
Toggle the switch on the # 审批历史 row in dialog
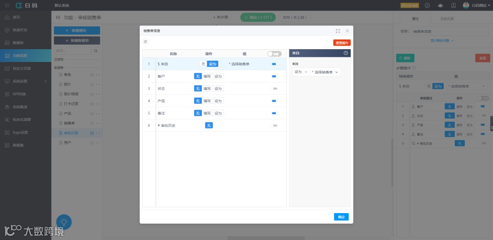[274, 126]
